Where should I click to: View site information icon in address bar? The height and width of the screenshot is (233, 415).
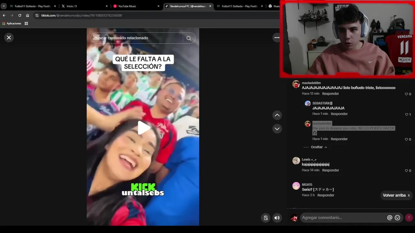[x=37, y=15]
